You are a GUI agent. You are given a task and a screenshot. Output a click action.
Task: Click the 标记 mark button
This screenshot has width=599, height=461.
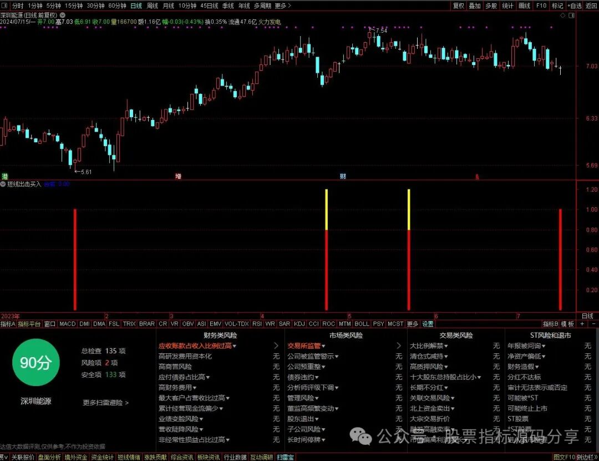(557, 6)
